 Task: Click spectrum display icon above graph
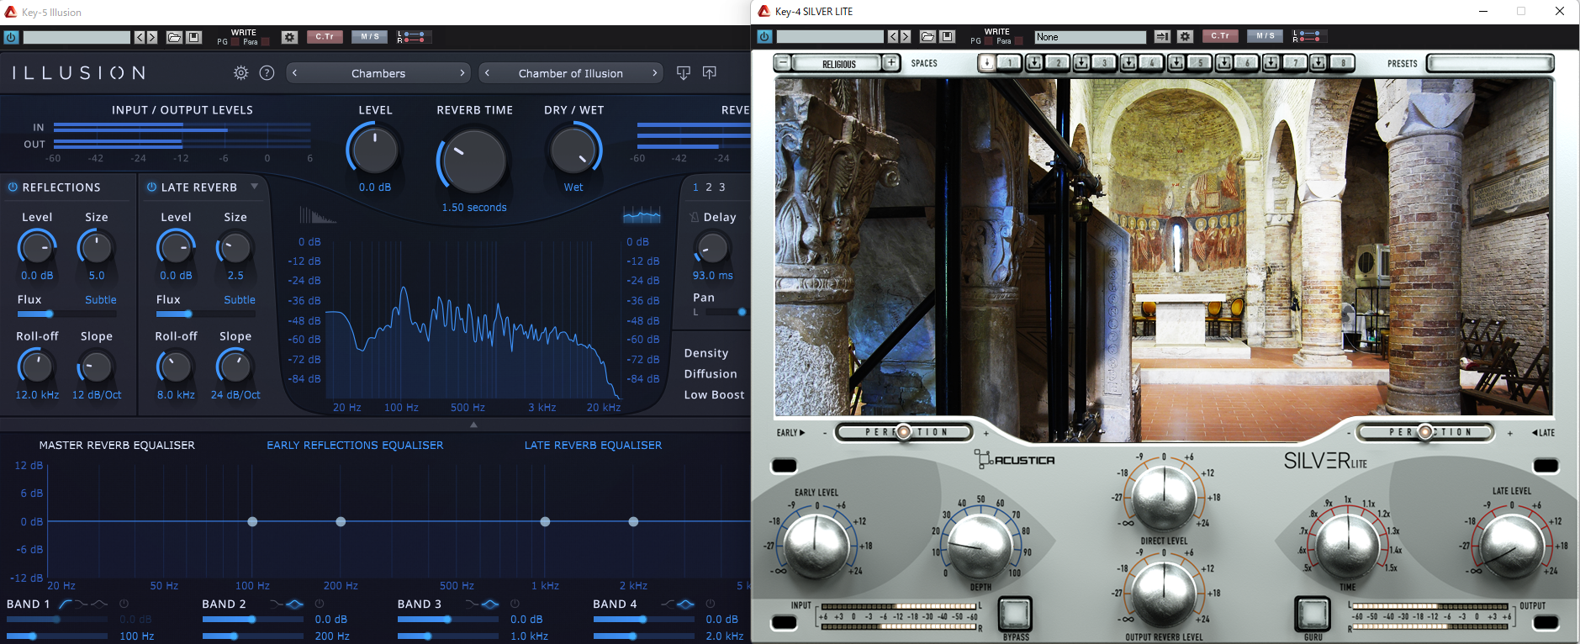click(x=642, y=216)
